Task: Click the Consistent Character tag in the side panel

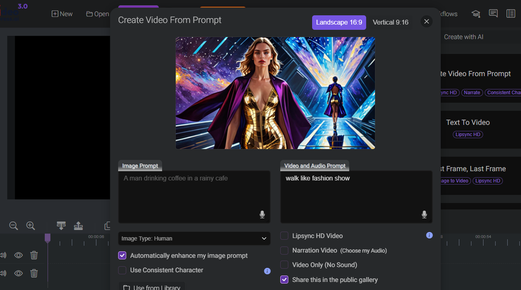Action: [503, 93]
